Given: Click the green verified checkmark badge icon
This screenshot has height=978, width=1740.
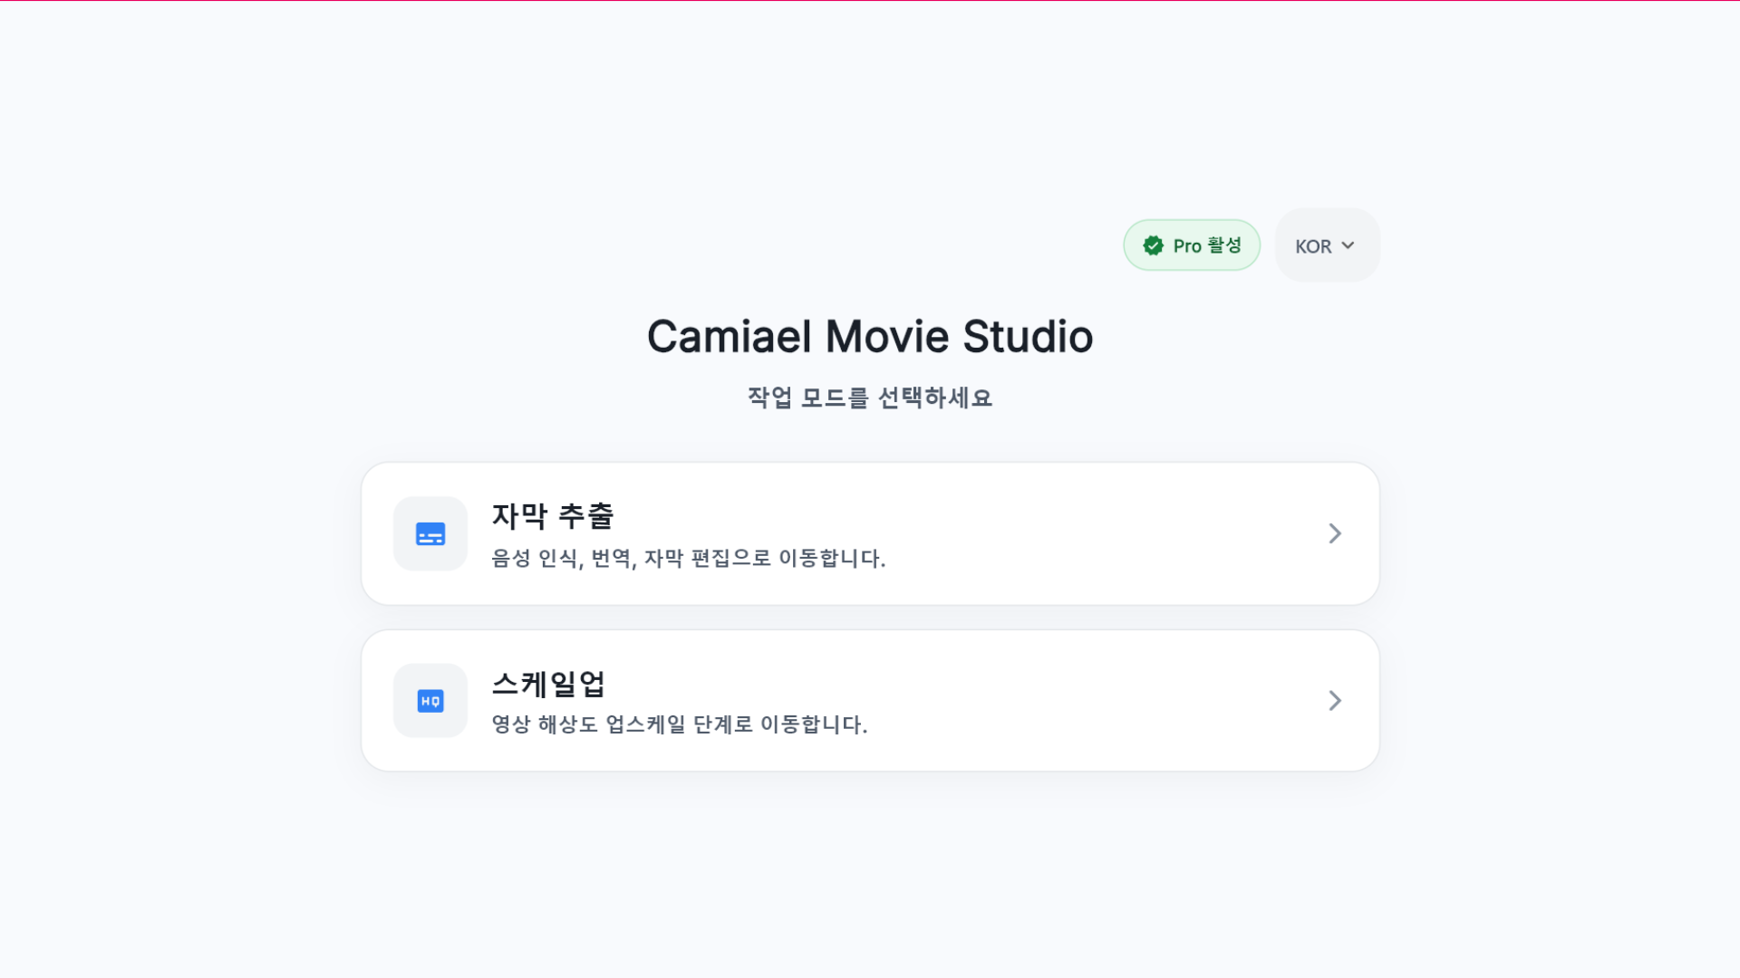Looking at the screenshot, I should pyautogui.click(x=1153, y=245).
